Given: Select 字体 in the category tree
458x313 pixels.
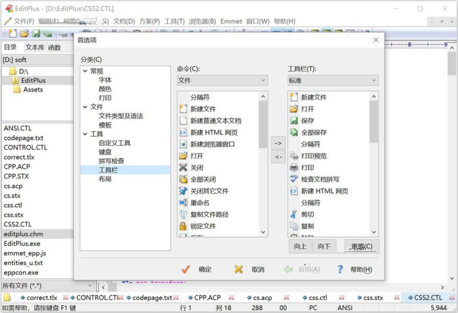Looking at the screenshot, I should pyautogui.click(x=105, y=80).
